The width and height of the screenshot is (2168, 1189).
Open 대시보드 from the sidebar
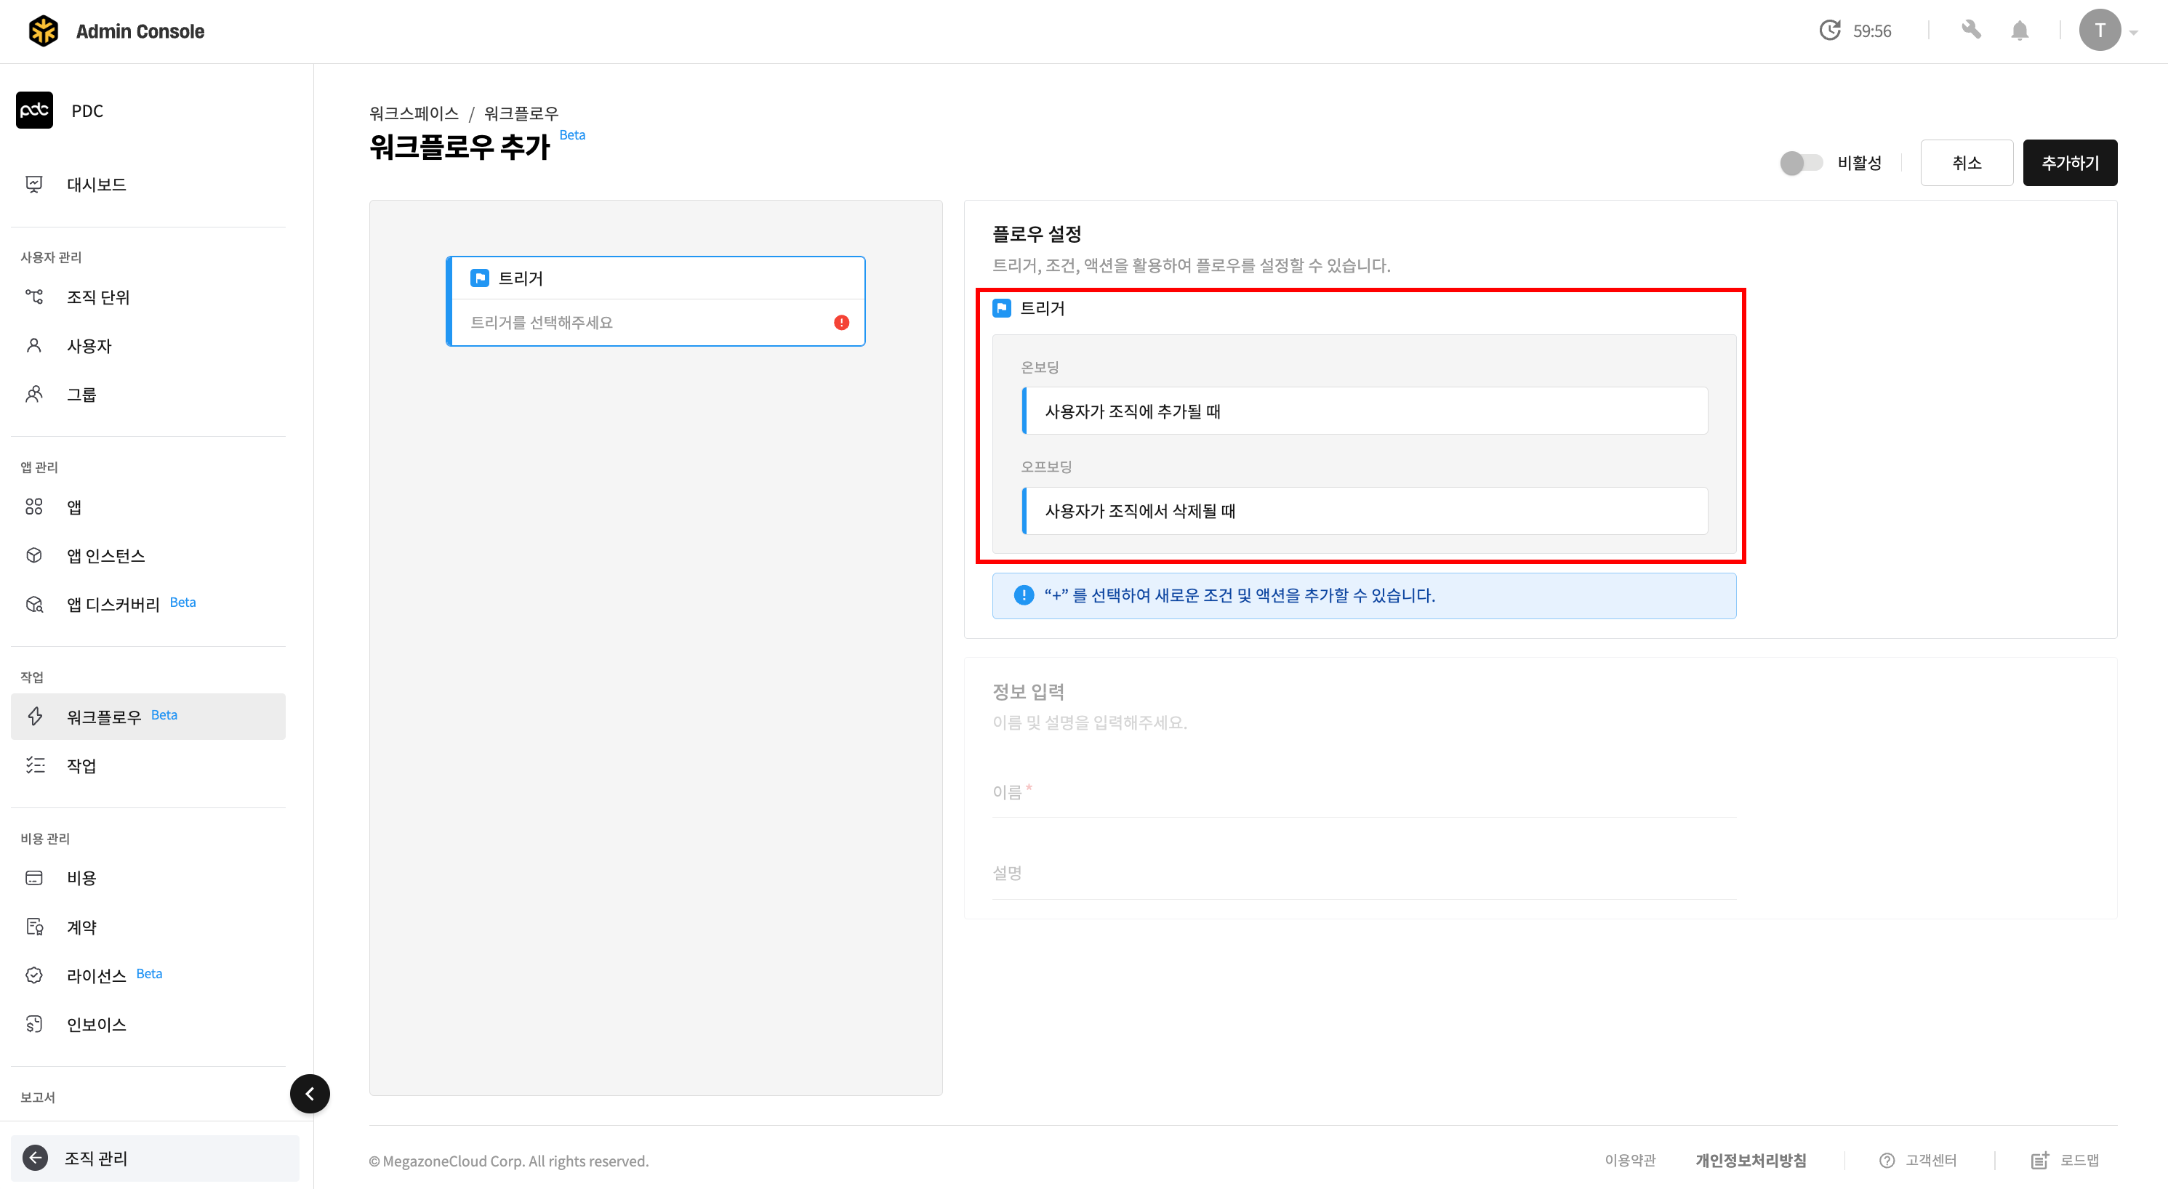coord(96,185)
